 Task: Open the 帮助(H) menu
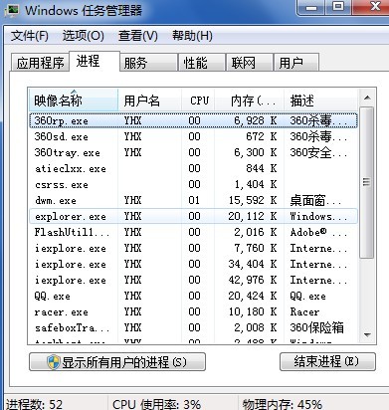[x=192, y=36]
